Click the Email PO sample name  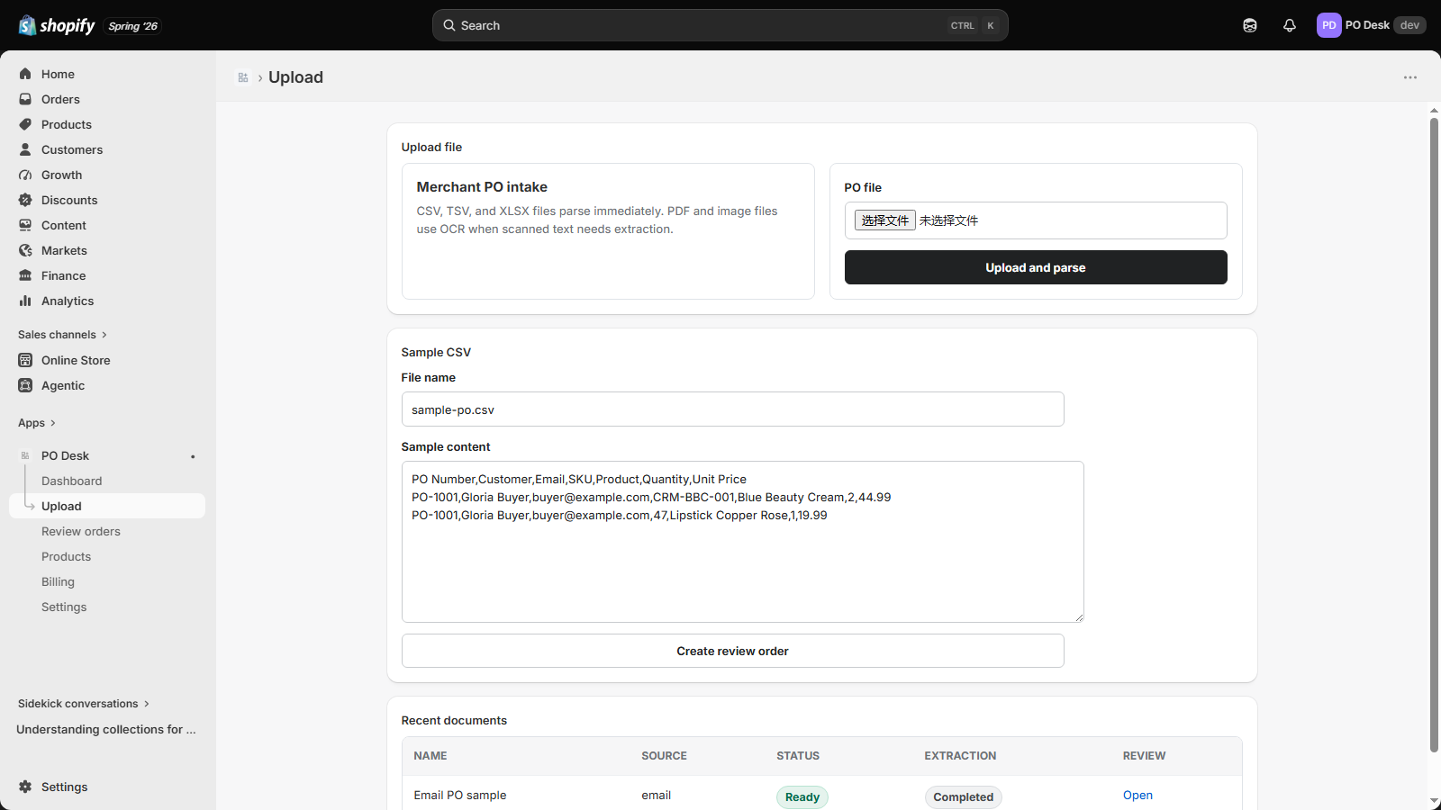(460, 795)
